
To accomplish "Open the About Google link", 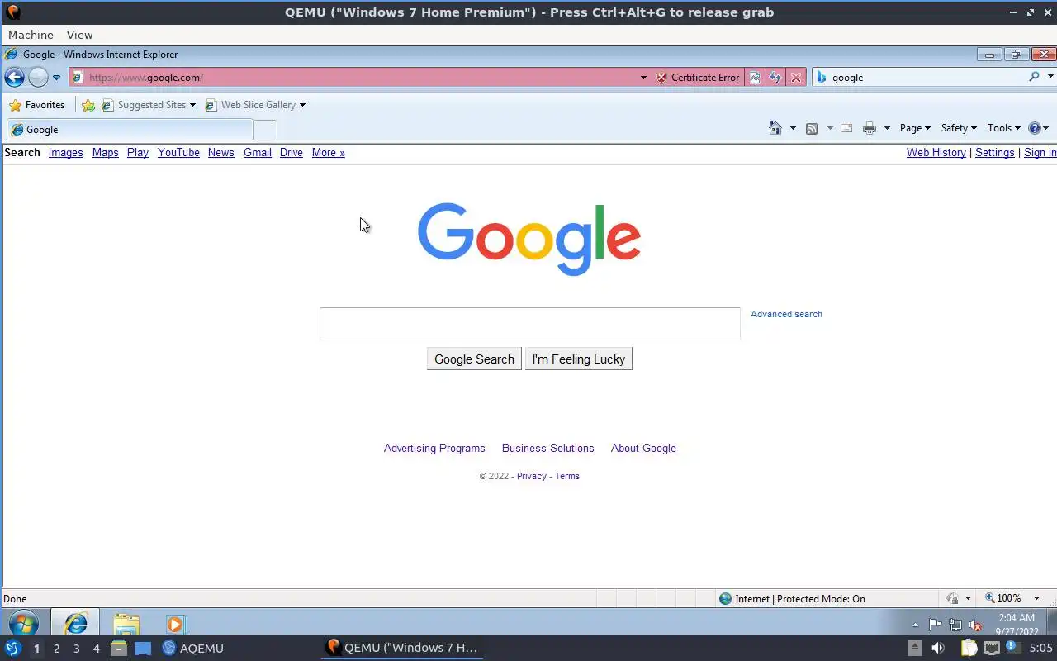I will click(x=643, y=449).
